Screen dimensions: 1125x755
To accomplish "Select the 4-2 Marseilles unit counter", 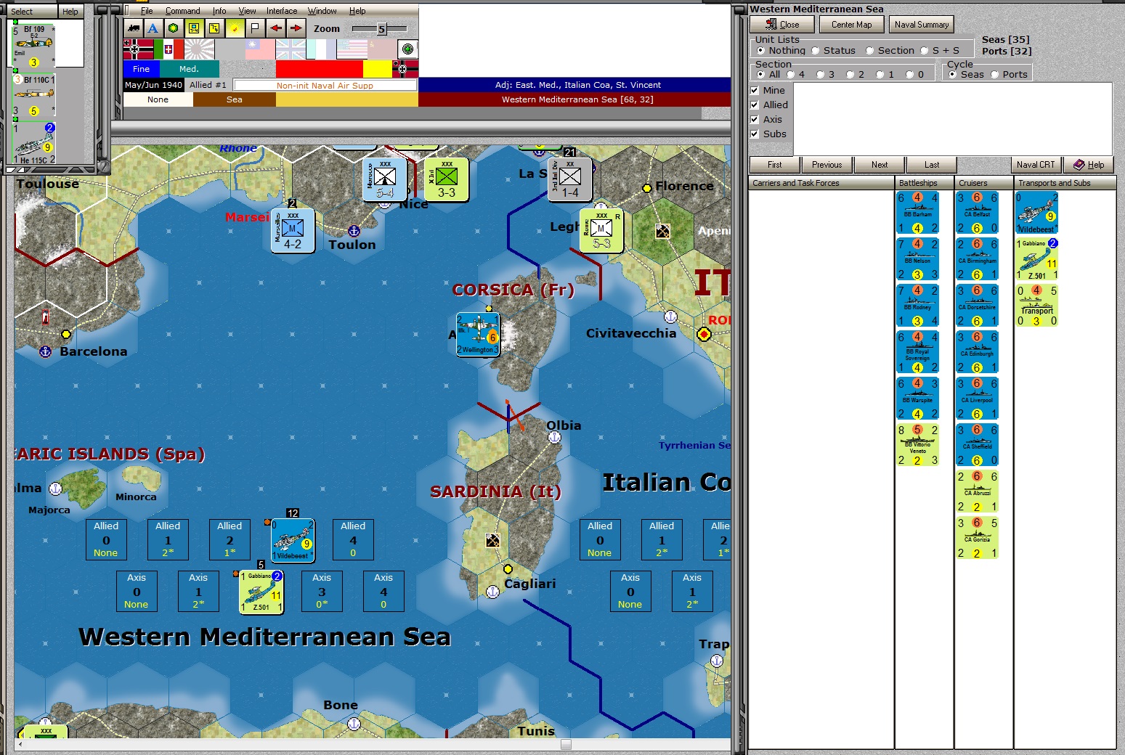I will point(293,231).
